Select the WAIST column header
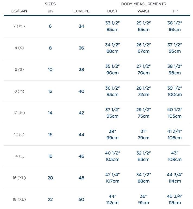This screenshot has width=193, height=209. [143, 11]
